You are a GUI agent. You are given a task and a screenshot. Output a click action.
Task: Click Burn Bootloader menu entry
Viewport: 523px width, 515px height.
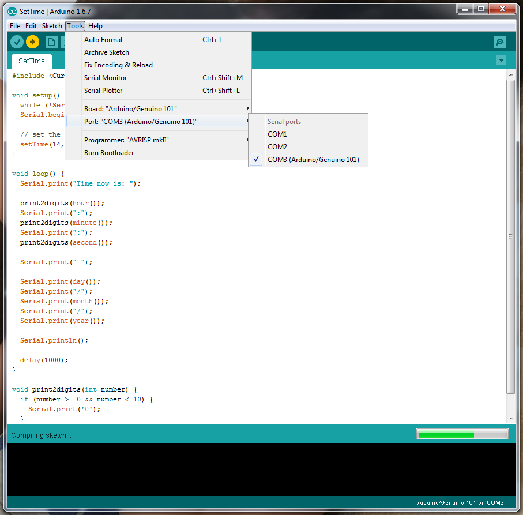pos(109,153)
